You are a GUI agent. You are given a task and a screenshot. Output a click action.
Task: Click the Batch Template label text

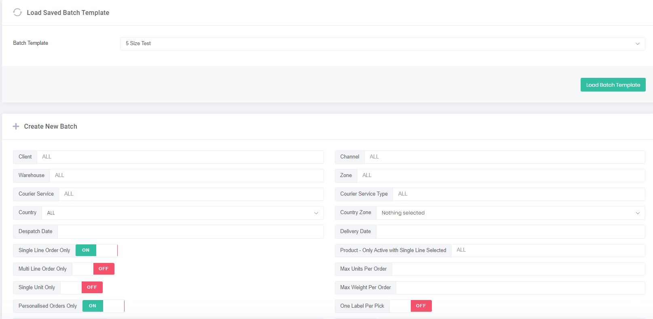coord(31,43)
